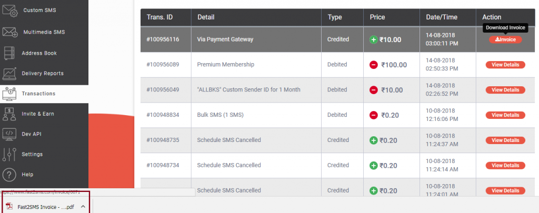The image size is (539, 213).
Task: Open the Delivery Reports menu item
Action: pos(43,74)
